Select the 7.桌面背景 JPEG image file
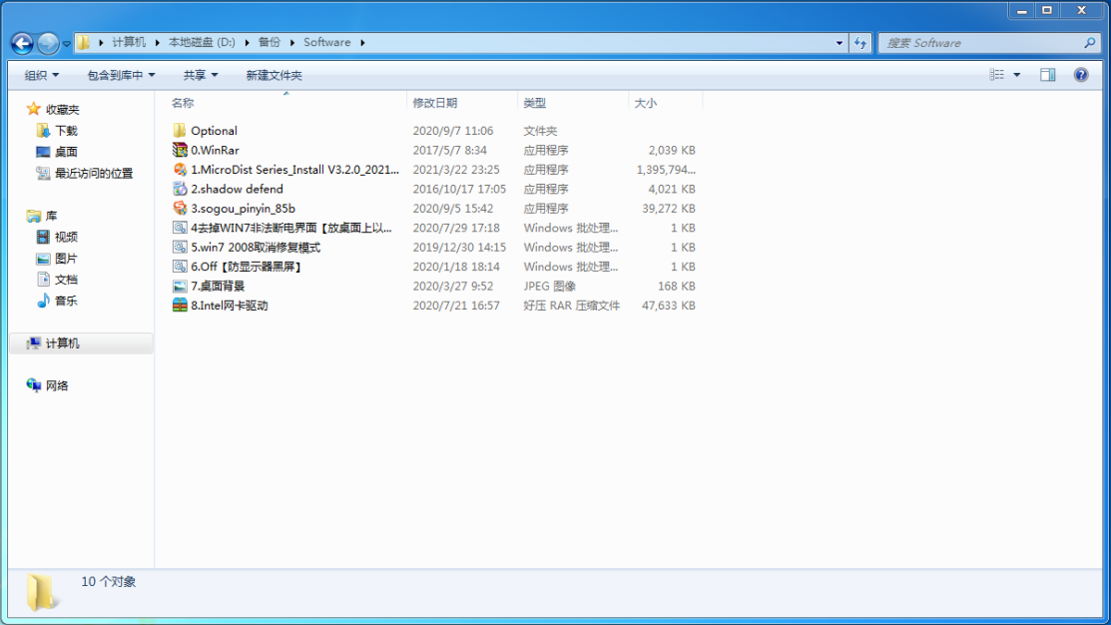Screen dimensions: 1111x625 pos(218,286)
